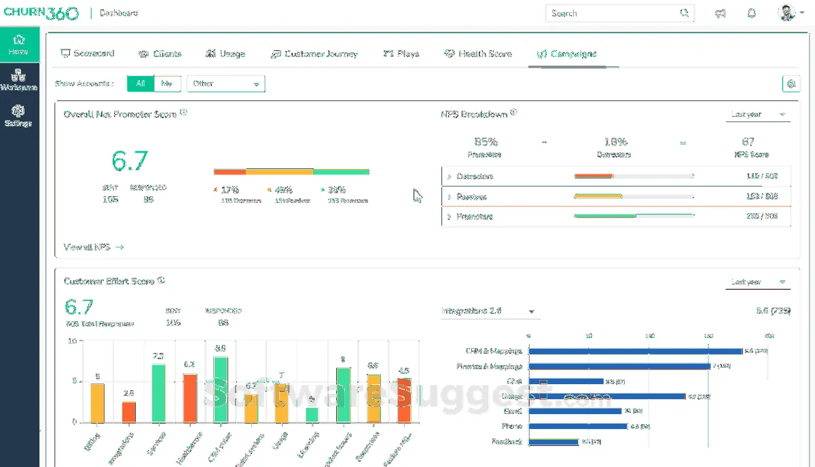Show All accounts toggle

click(x=141, y=83)
